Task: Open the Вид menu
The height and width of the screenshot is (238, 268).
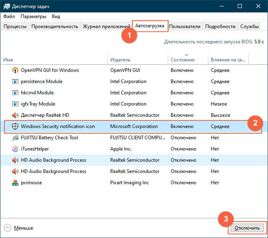Action: coord(56,16)
